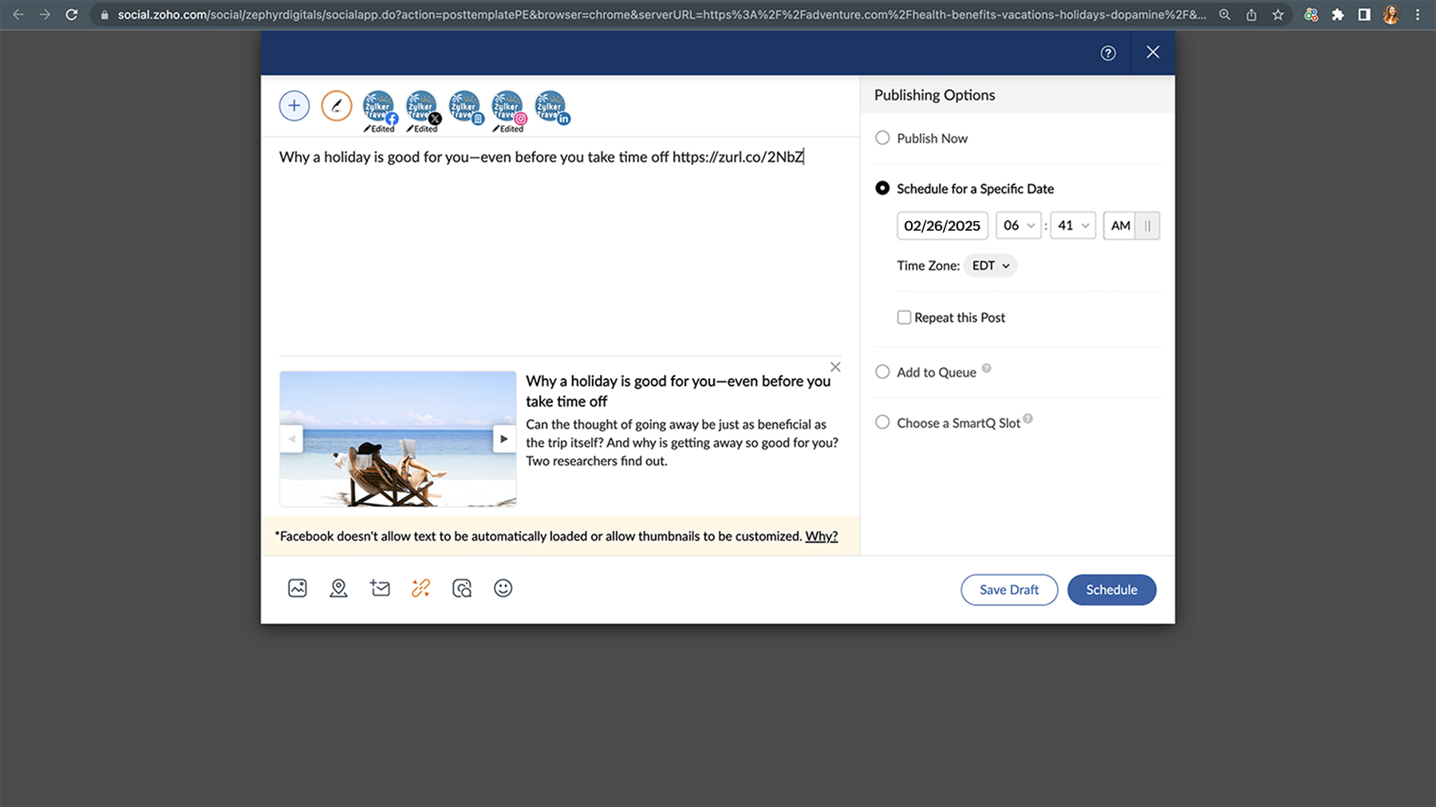Select the Facebook Zylker Travel profile
This screenshot has width=1436, height=807.
click(379, 107)
